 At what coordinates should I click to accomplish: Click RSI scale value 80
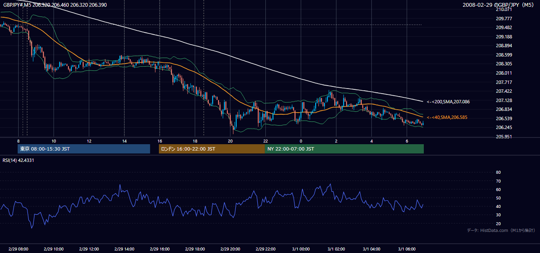pyautogui.click(x=498, y=172)
